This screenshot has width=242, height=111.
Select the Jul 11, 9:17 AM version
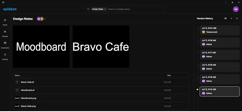click(x=220, y=55)
